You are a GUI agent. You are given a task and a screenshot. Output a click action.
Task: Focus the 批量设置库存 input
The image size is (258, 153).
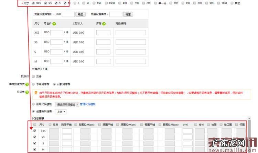(x=116, y=14)
